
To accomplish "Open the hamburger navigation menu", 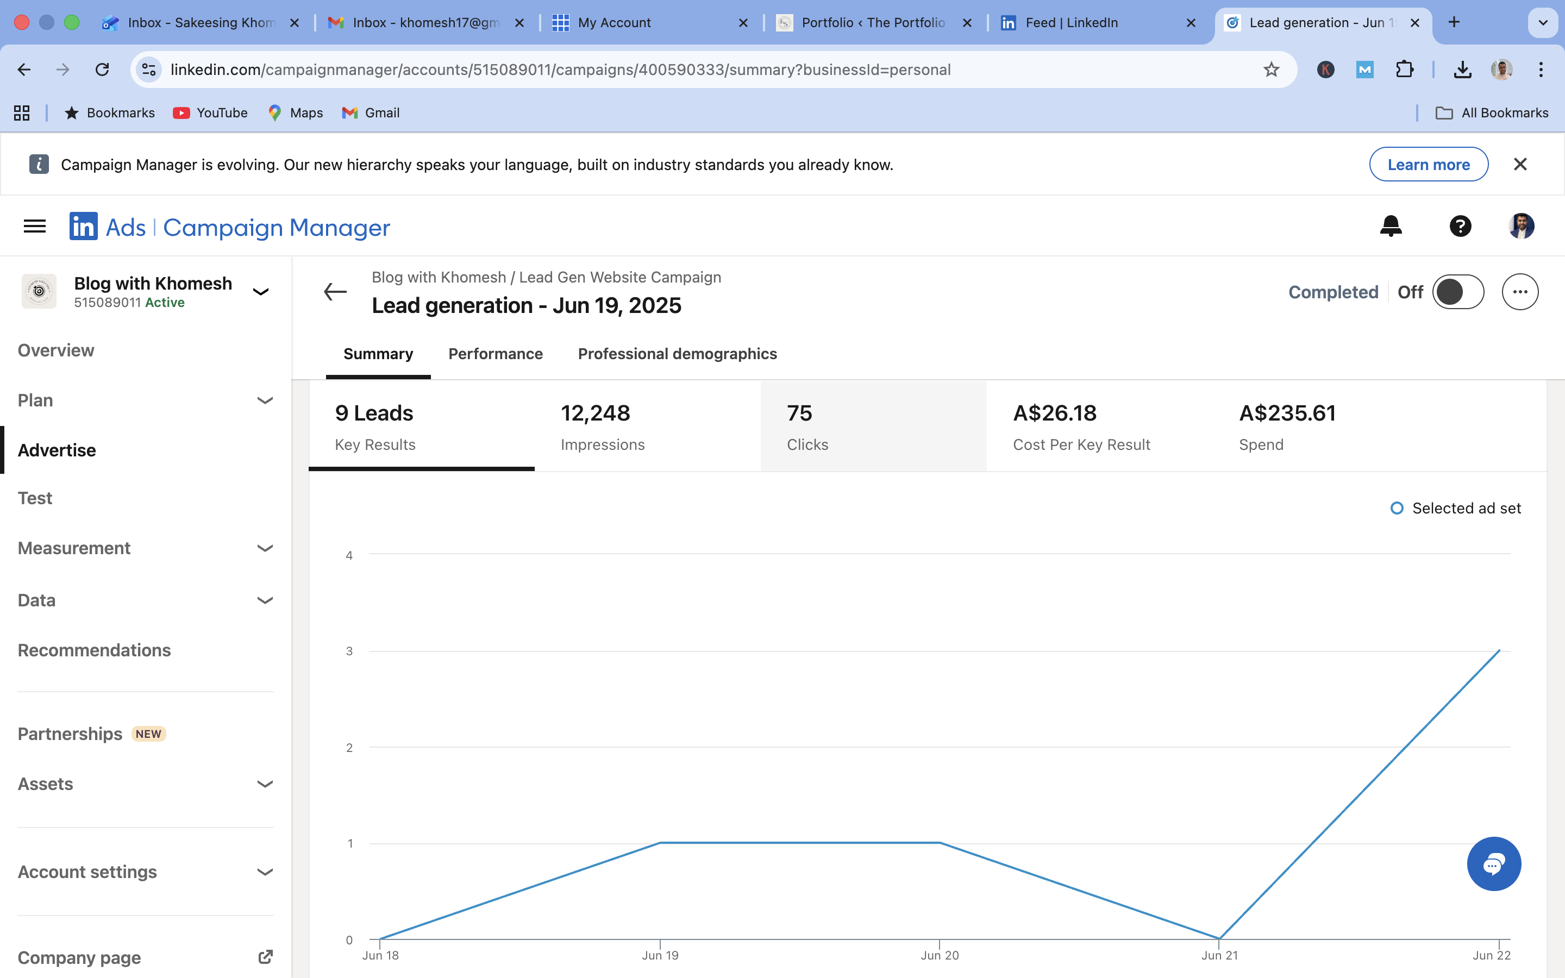I will click(35, 227).
